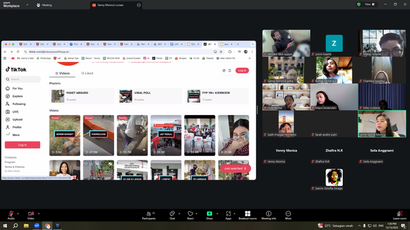This screenshot has height=230, width=410.
Task: Click the WhatsApp bookmark
Action: [x=44, y=58]
